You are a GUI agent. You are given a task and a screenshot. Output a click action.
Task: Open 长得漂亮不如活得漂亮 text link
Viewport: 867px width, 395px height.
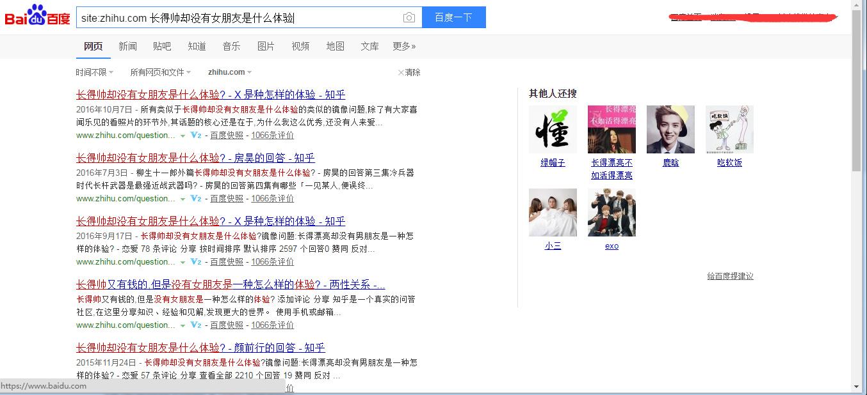pos(612,169)
